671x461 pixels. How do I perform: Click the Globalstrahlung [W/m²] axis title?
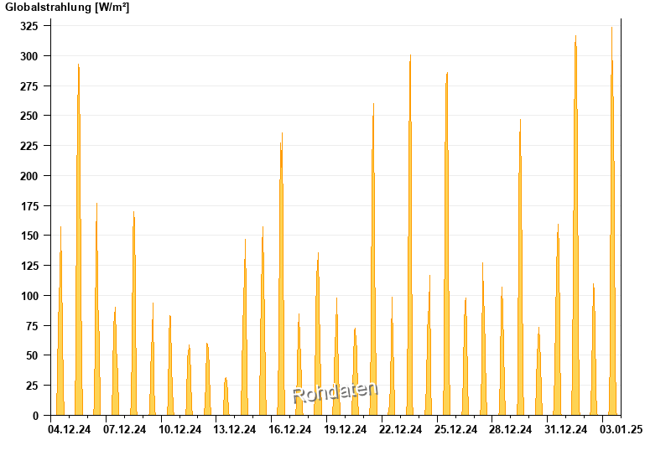tap(67, 8)
